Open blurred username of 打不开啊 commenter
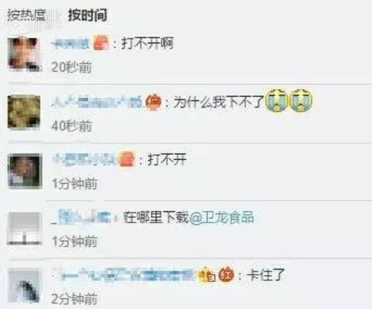 (71, 44)
